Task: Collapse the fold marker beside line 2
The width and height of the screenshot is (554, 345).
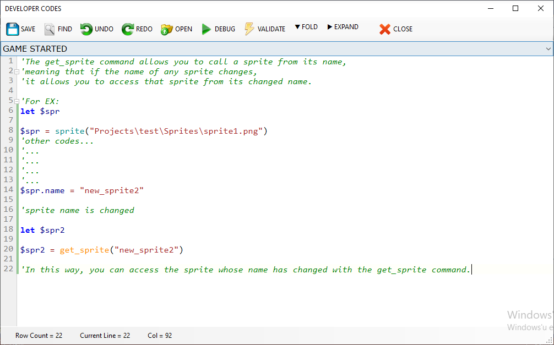Action: coord(17,72)
